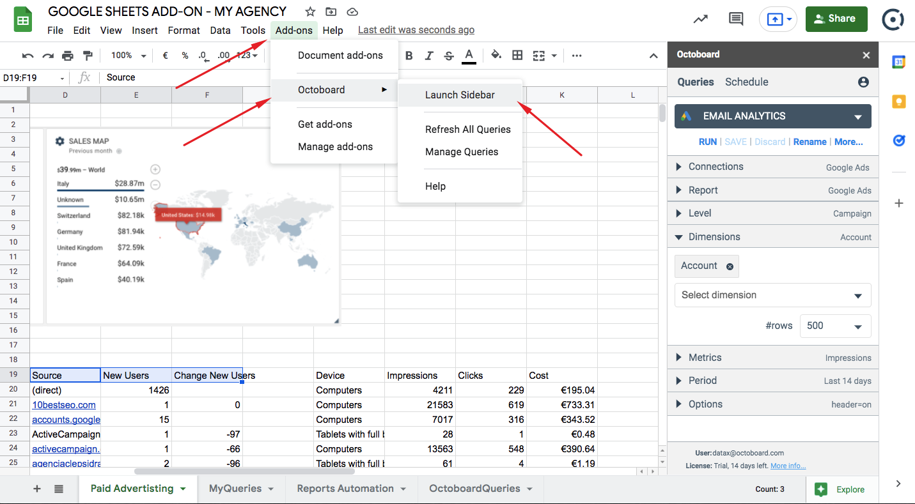
Task: Move document using folder icon
Action: point(331,11)
